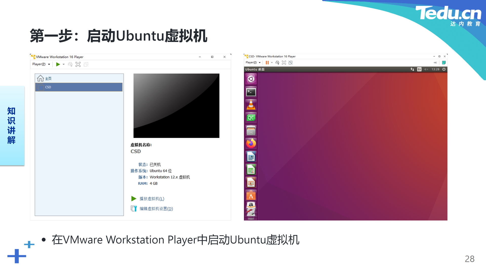The image size is (486, 273).
Task: Open Player menu in CSD VMware window
Action: 253,62
